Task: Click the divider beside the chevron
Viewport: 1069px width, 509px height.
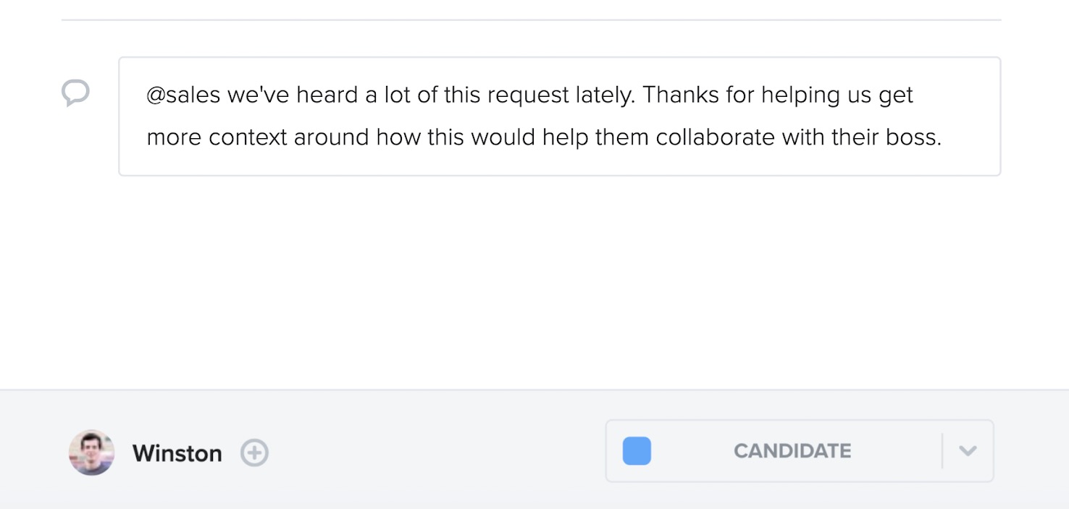Action: 942,451
